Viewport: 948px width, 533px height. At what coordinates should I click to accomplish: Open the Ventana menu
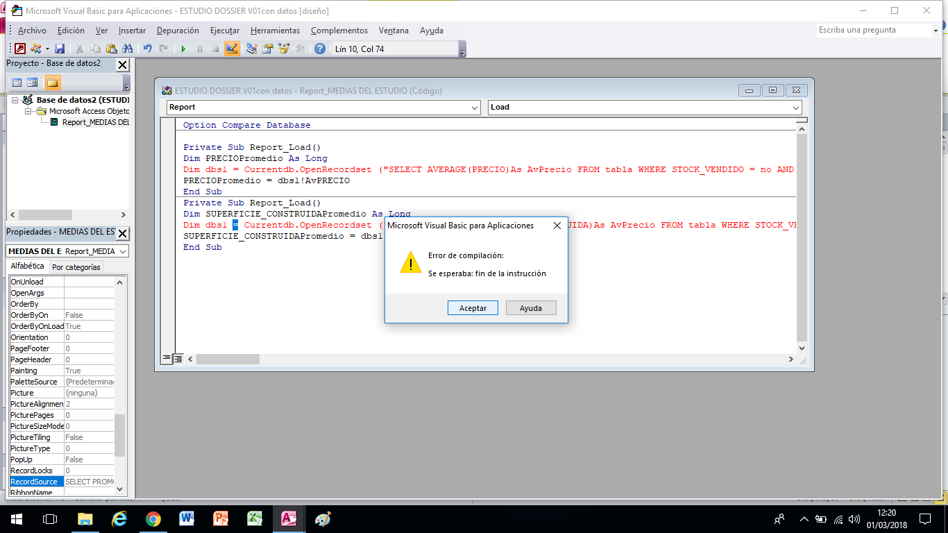click(393, 31)
